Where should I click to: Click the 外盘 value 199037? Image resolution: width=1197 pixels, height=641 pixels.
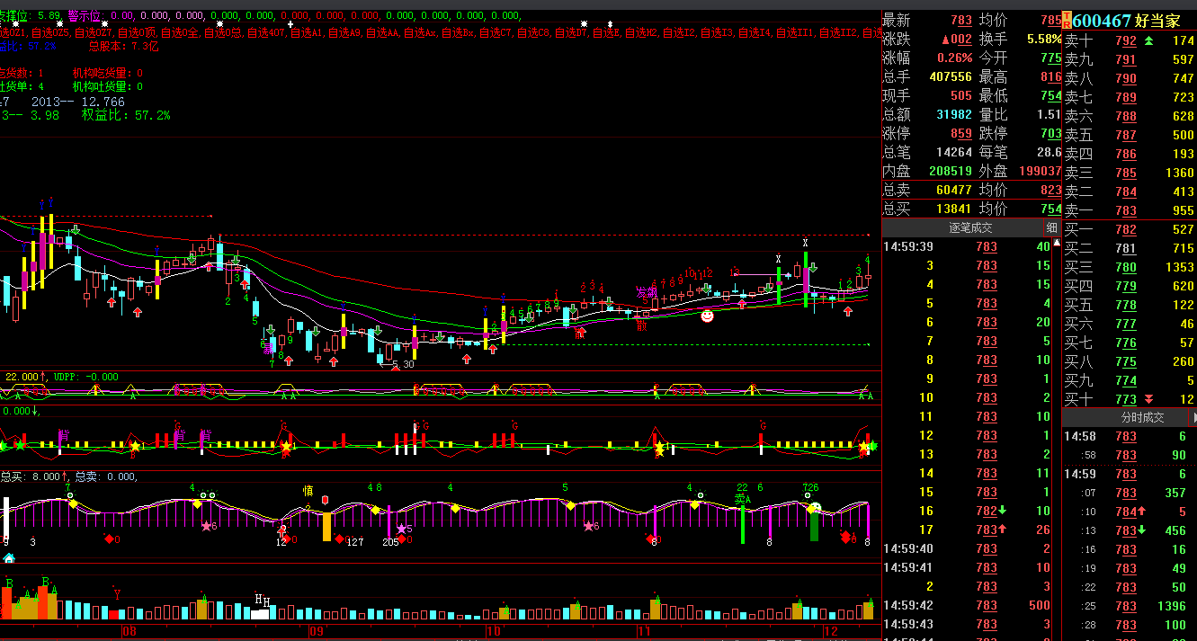[x=1039, y=171]
